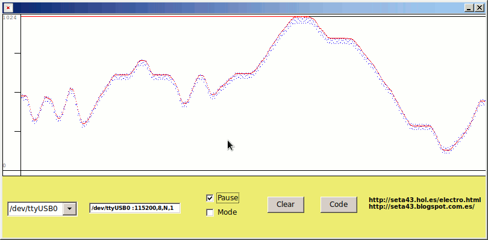The image size is (488, 240).
Task: Open the seta43.blogspot.com.es link
Action: [x=422, y=206]
